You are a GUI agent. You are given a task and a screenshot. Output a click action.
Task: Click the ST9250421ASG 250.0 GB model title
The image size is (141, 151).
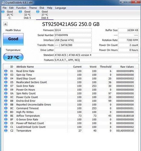[x=71, y=24]
